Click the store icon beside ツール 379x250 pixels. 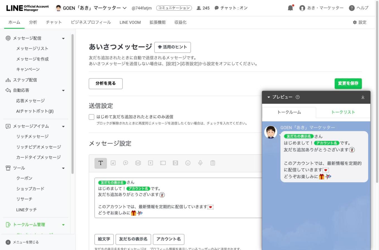(x=8, y=168)
